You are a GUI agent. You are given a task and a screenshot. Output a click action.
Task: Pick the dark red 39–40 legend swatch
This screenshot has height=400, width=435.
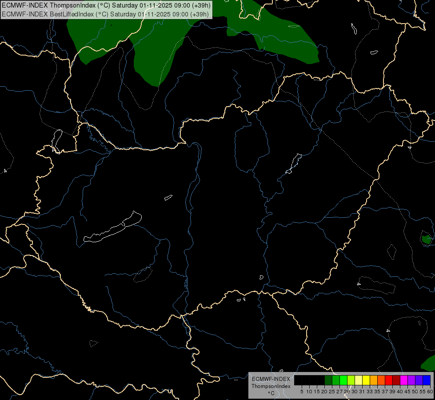click(396, 380)
